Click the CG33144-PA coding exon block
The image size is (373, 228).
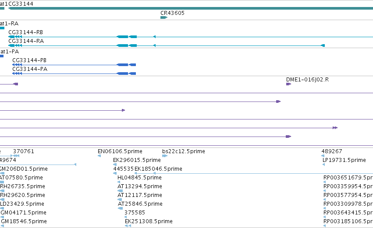tap(123, 74)
